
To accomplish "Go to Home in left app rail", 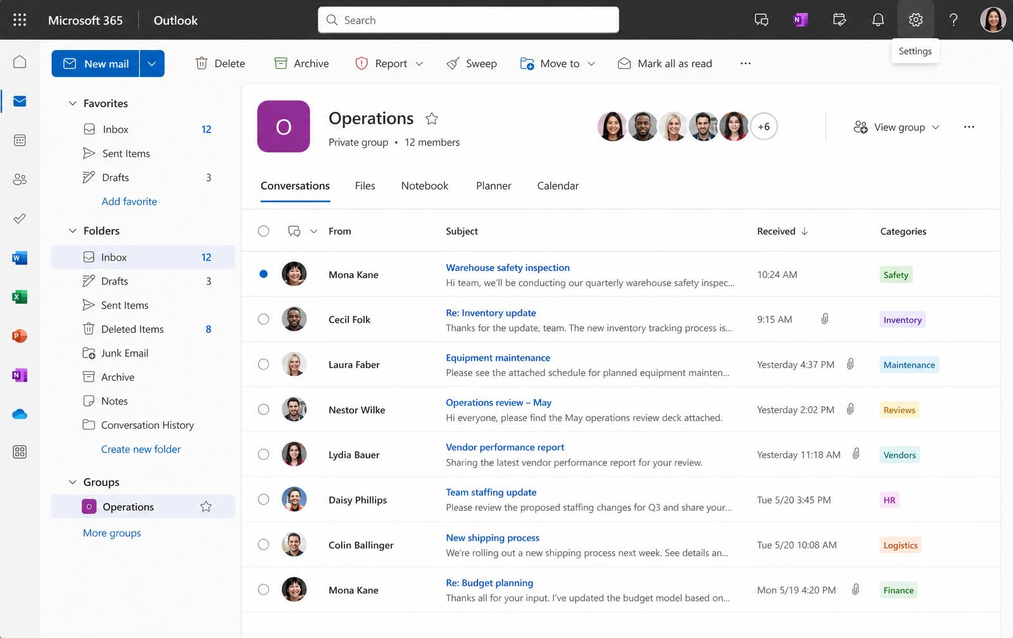I will click(20, 61).
